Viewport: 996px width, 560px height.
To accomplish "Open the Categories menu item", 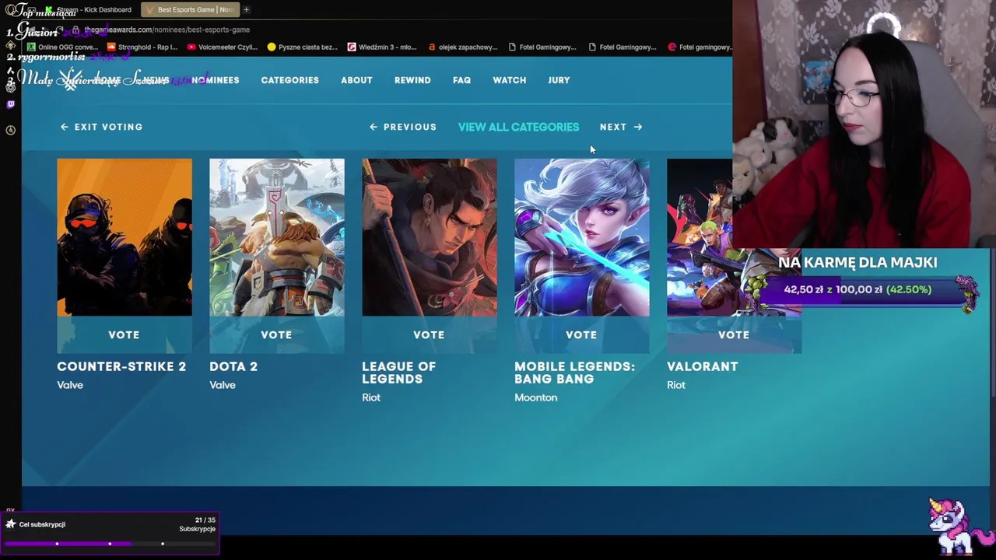I will (x=289, y=80).
